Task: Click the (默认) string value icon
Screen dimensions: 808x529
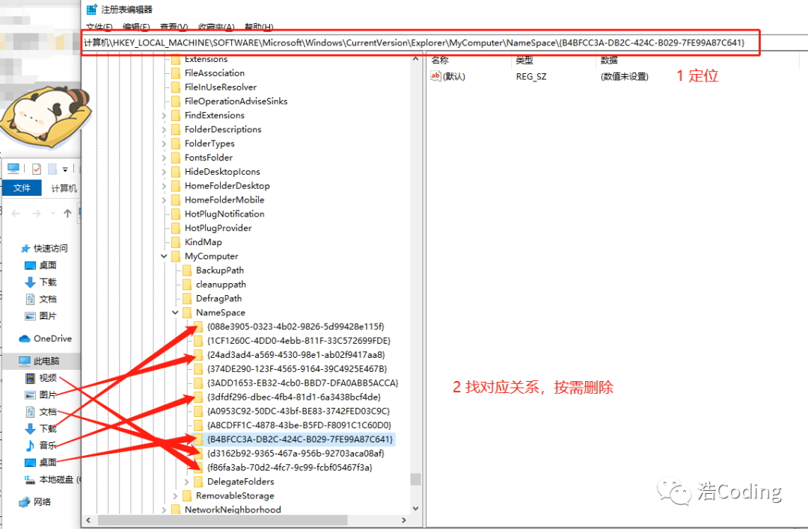Action: 436,76
